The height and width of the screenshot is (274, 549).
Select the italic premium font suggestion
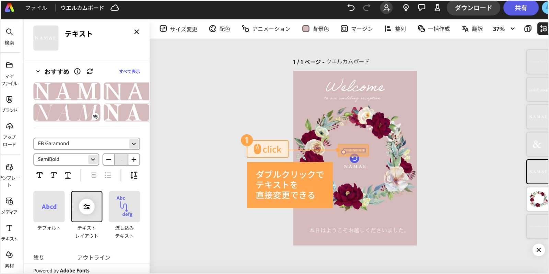click(x=67, y=113)
